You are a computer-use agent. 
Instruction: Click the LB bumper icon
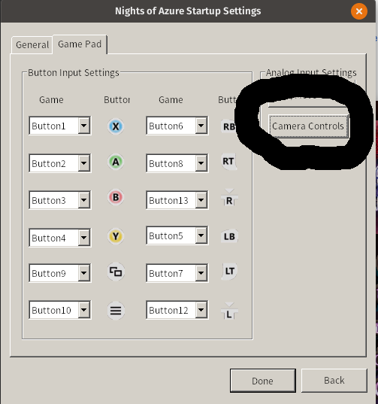tap(229, 236)
